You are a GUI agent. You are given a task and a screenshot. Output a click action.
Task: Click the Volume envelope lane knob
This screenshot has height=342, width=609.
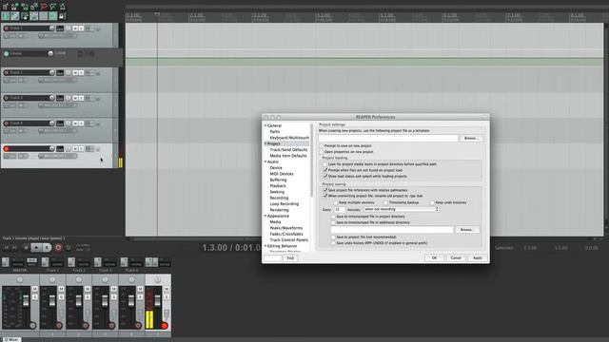click(x=50, y=53)
